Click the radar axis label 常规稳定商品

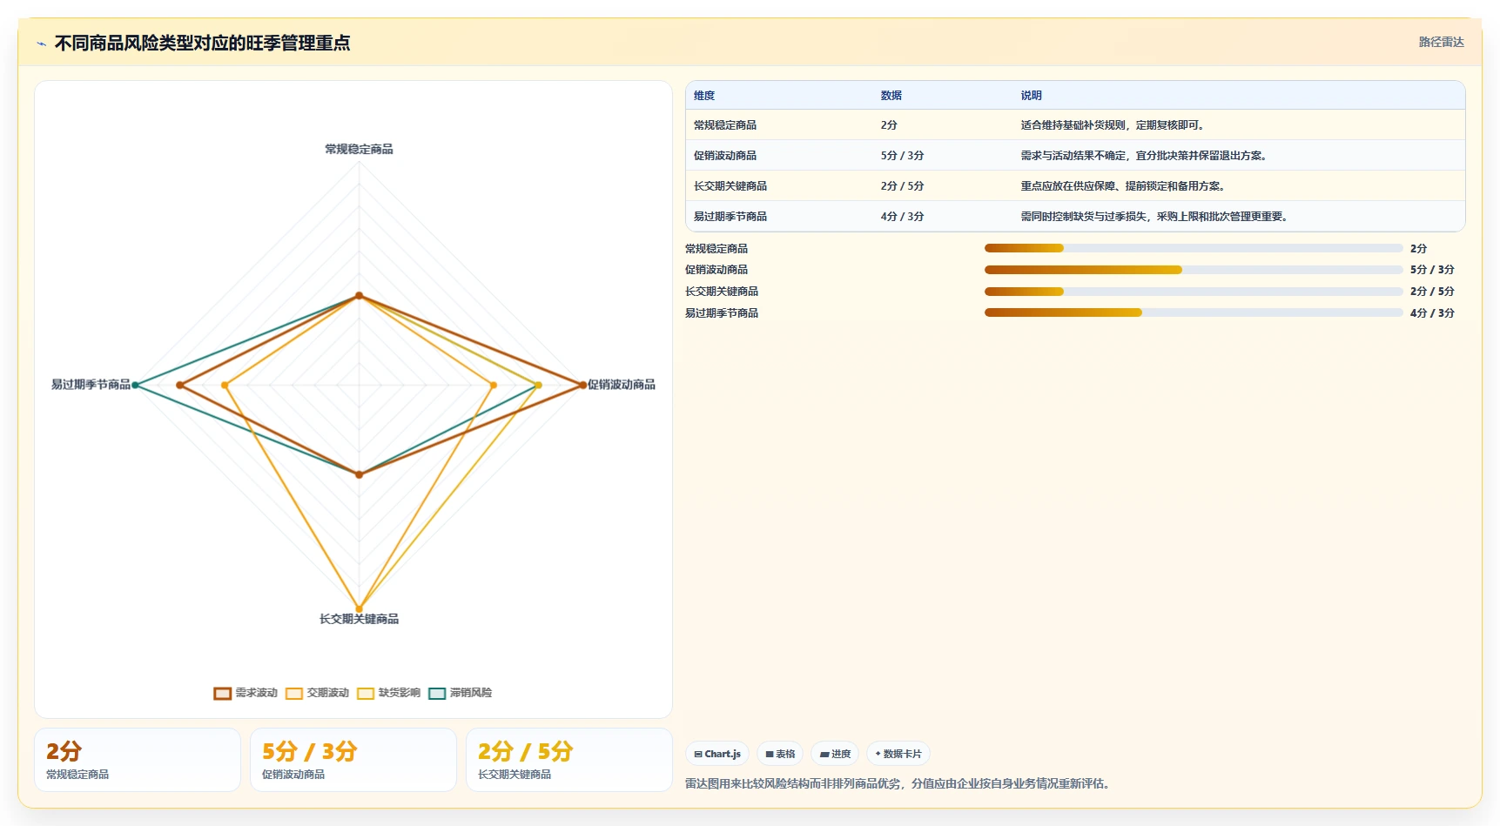[359, 149]
